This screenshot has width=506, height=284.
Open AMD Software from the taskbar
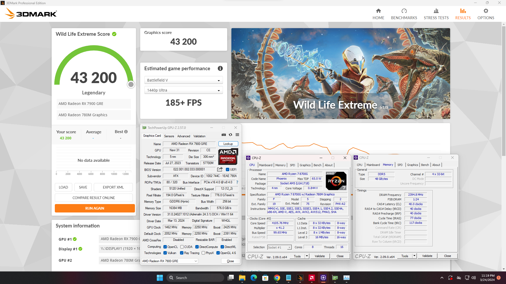(x=312, y=278)
